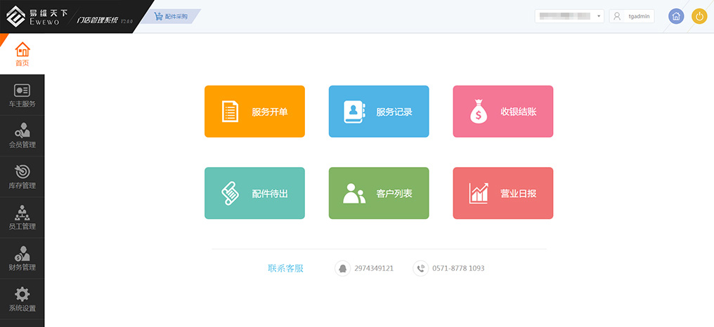Screen dimensions: 714x327
Task: Click the chart icon on 营业日报 tile
Action: [x=479, y=193]
